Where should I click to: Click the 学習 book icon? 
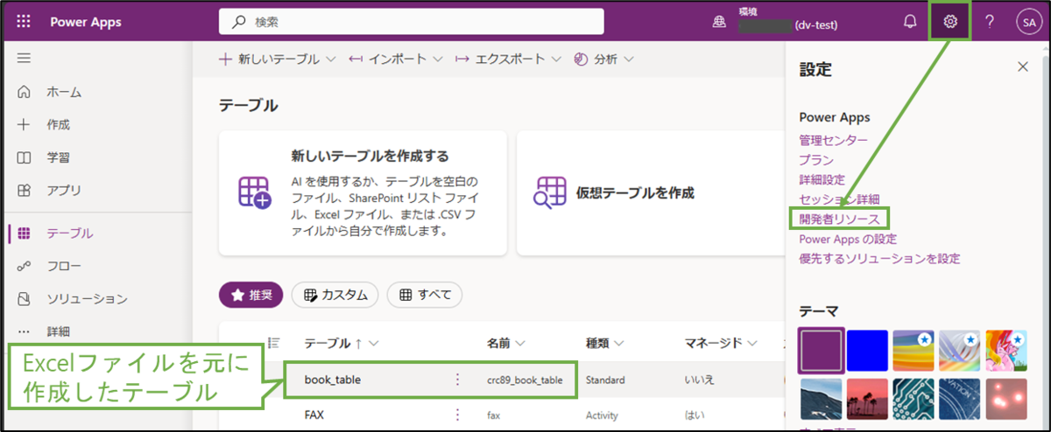24,157
